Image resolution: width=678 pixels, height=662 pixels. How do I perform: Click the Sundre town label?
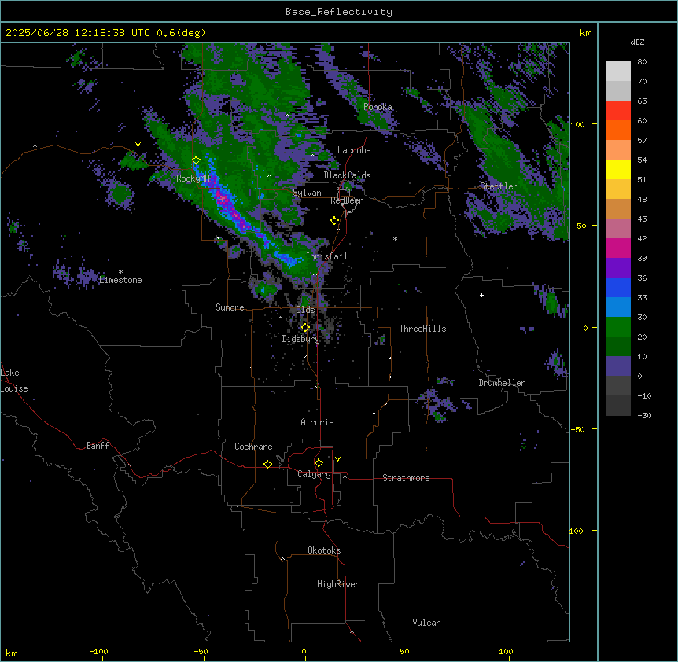pyautogui.click(x=230, y=307)
